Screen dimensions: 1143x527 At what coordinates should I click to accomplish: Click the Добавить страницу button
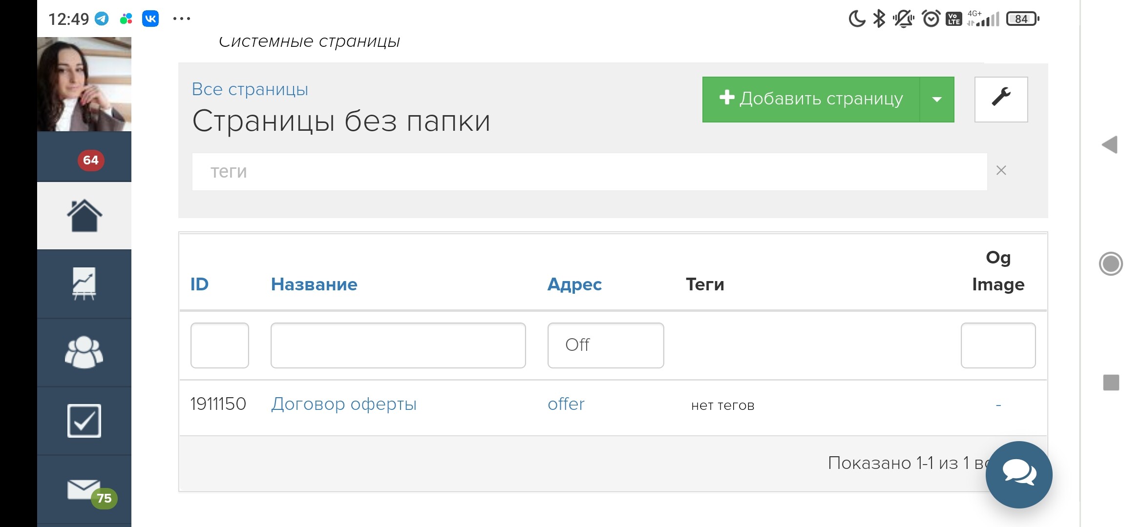[811, 99]
